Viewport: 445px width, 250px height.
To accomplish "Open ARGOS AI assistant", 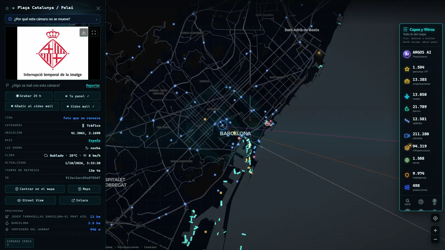I will 421,54.
